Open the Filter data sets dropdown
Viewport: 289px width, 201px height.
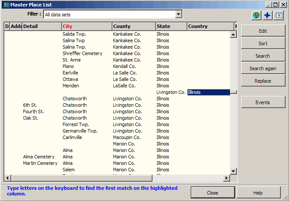click(179, 15)
